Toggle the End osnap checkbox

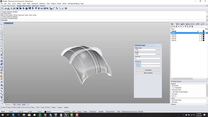2,108
